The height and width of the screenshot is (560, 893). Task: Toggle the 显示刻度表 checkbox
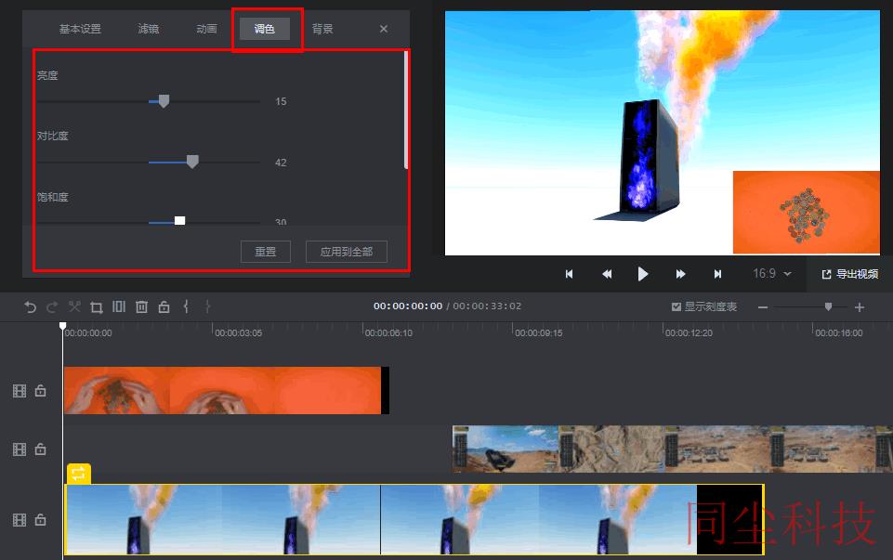point(676,306)
